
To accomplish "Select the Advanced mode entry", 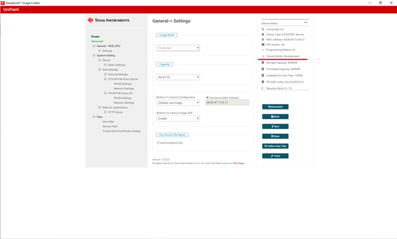I will point(97,41).
